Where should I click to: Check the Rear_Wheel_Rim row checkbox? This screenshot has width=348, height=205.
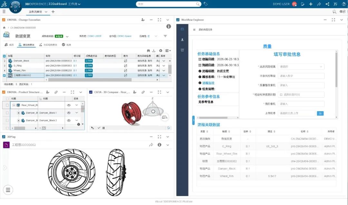coord(7,105)
